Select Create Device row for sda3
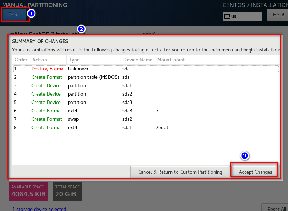 point(146,102)
